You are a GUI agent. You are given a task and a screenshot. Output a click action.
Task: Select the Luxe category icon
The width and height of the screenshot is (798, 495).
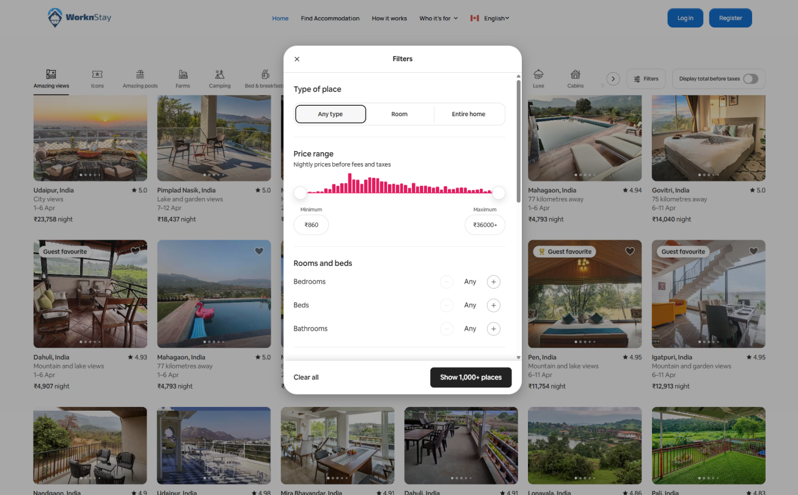(538, 75)
